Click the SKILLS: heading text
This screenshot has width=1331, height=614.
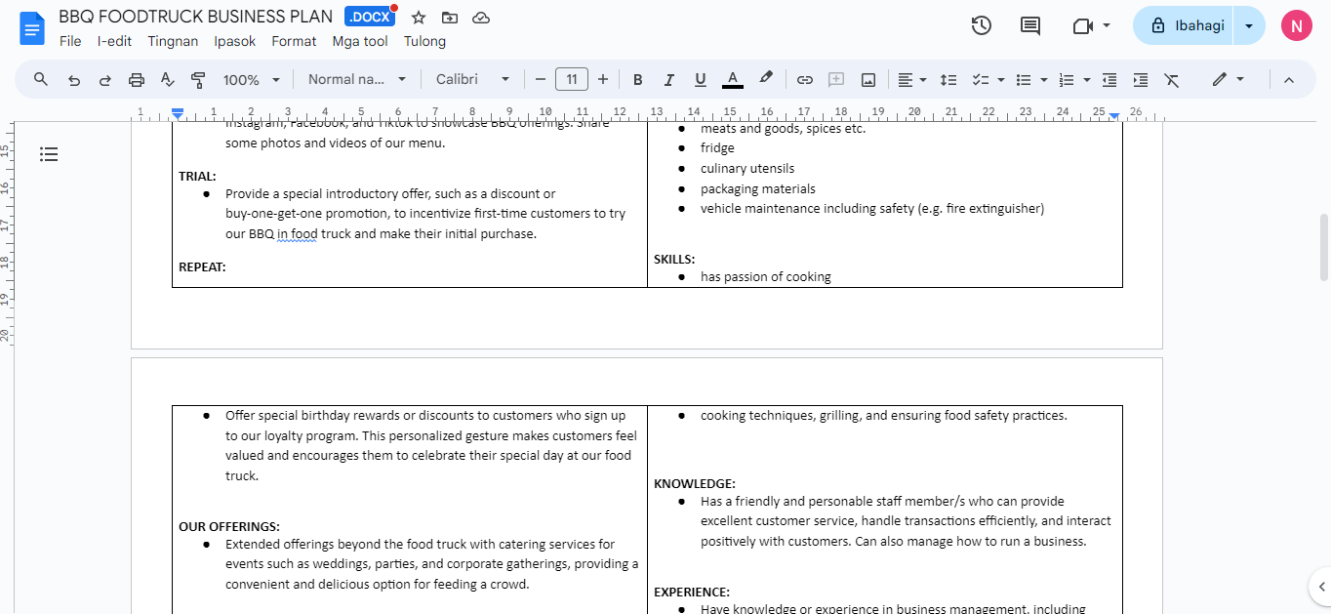[x=674, y=260]
